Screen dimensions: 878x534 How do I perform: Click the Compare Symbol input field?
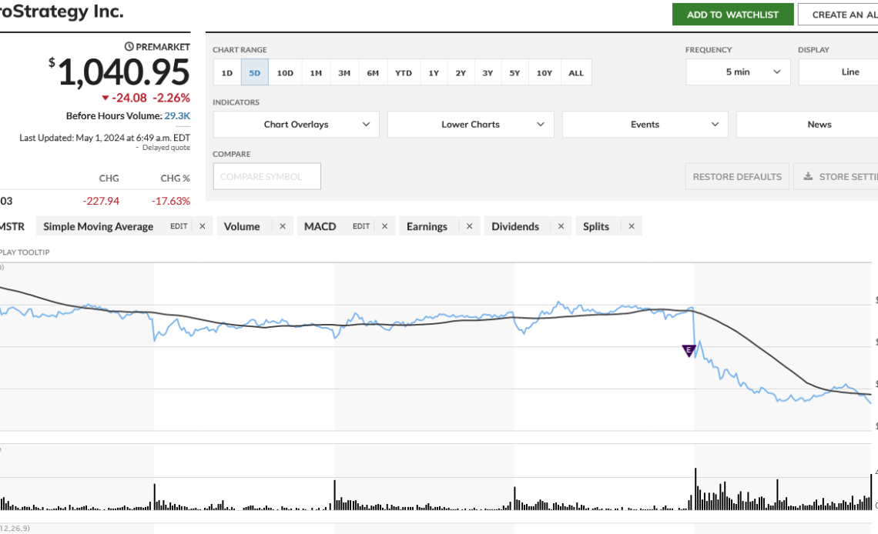(267, 177)
